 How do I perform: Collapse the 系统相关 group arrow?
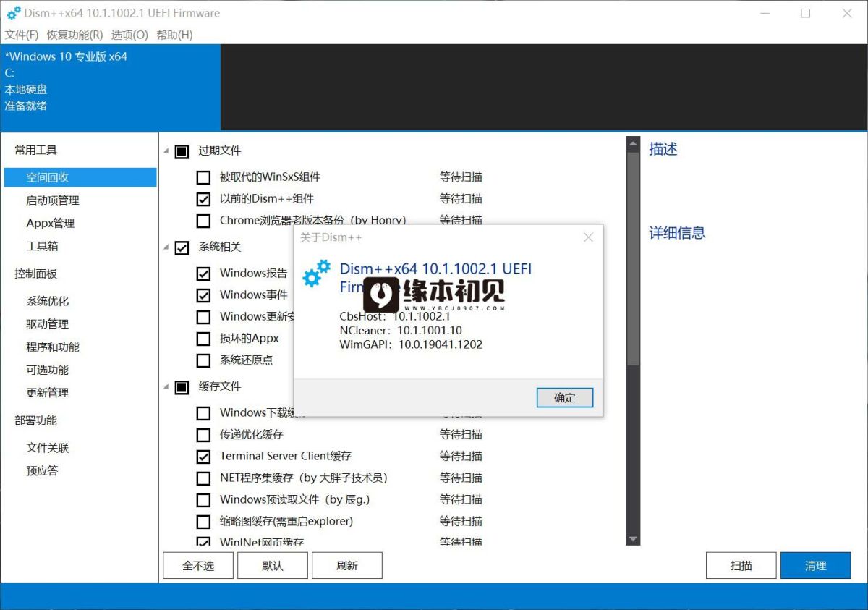(166, 247)
